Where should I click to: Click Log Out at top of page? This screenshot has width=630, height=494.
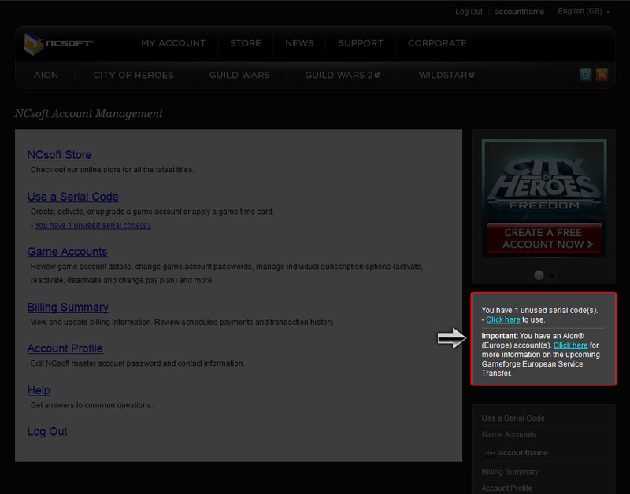point(469,12)
